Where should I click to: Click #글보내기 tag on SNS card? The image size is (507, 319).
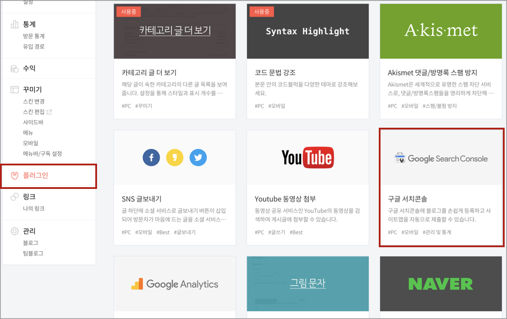click(x=185, y=232)
